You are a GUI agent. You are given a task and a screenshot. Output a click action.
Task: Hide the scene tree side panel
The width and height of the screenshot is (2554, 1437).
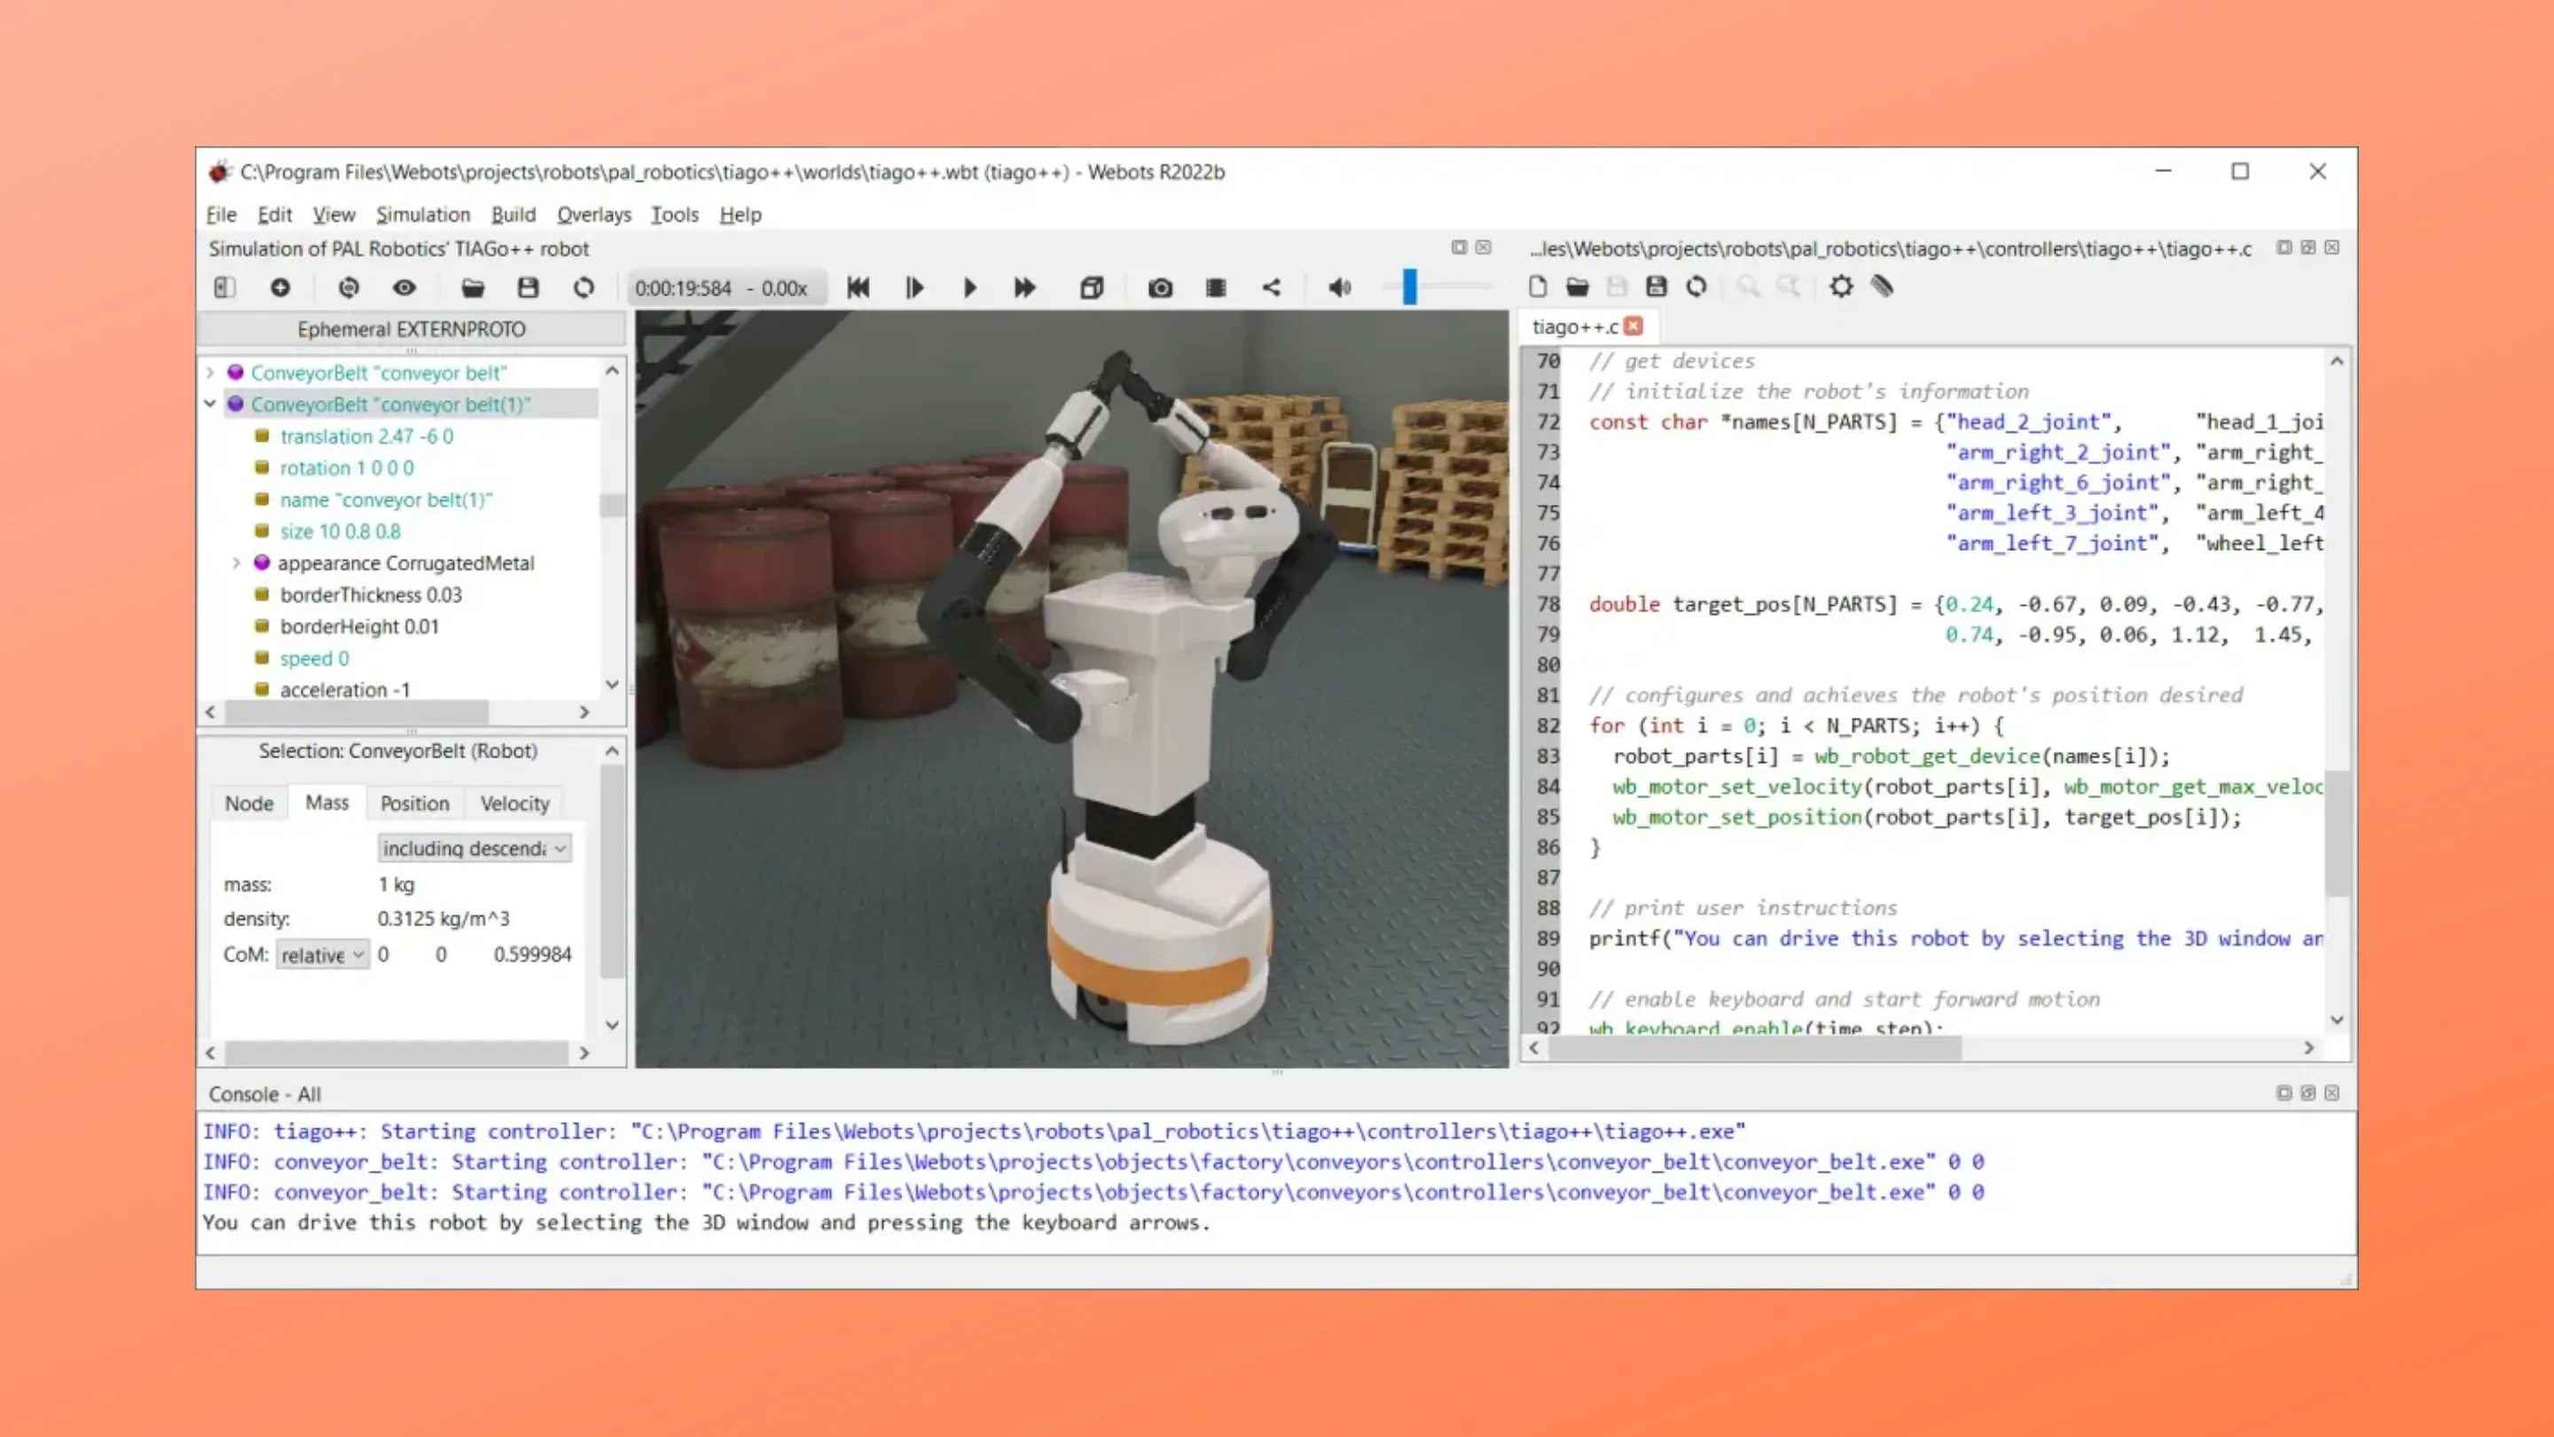[x=224, y=287]
